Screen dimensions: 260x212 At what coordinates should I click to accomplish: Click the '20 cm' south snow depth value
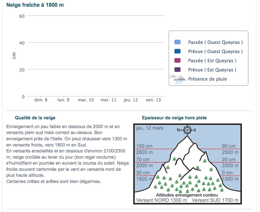click(229, 159)
